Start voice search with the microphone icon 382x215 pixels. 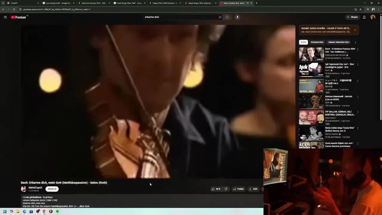coord(237,17)
